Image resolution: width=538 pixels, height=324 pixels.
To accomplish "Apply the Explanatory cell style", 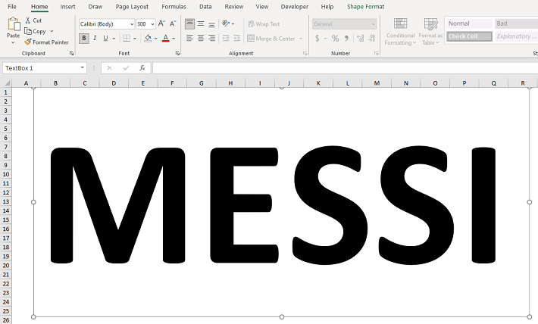I will (x=516, y=36).
